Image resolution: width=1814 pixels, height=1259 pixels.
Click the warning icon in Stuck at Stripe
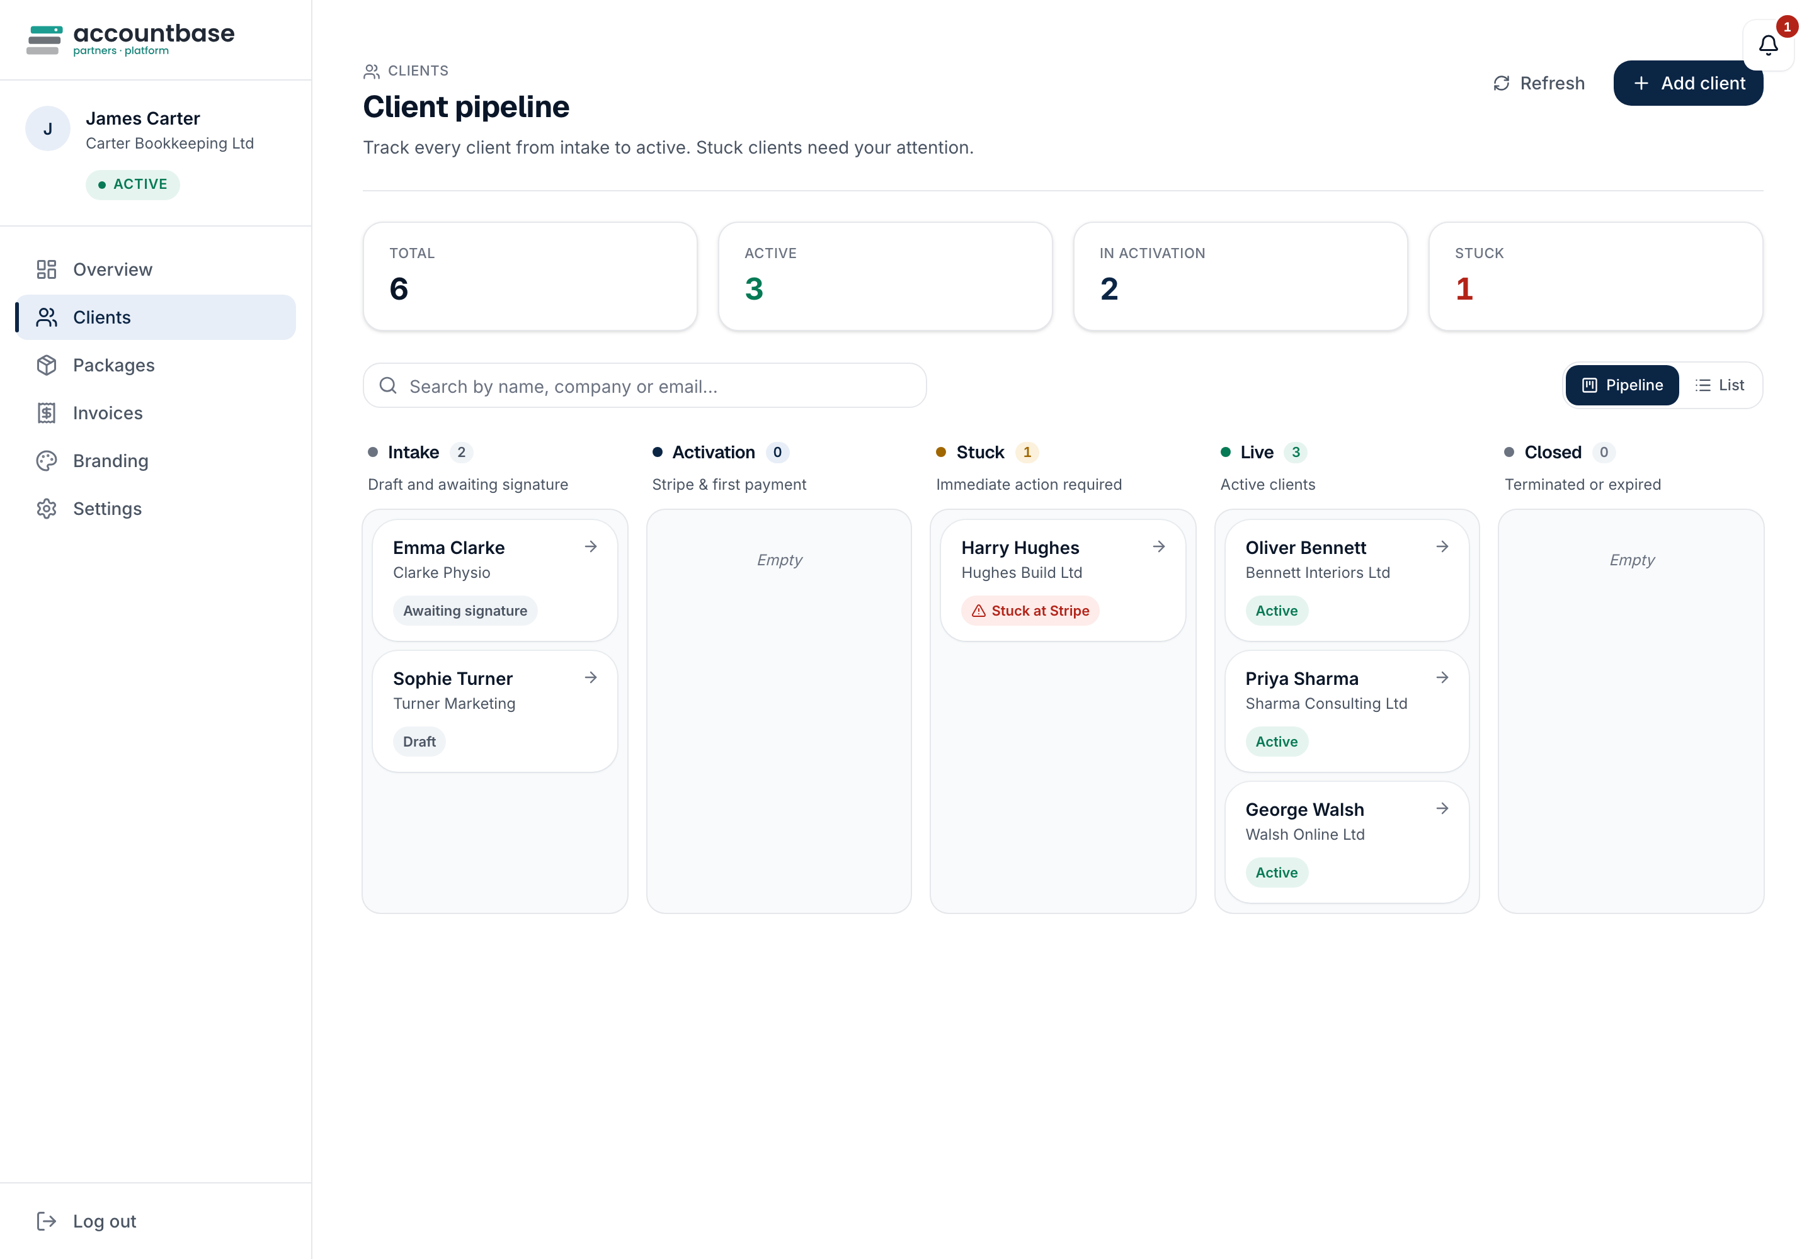click(x=978, y=611)
